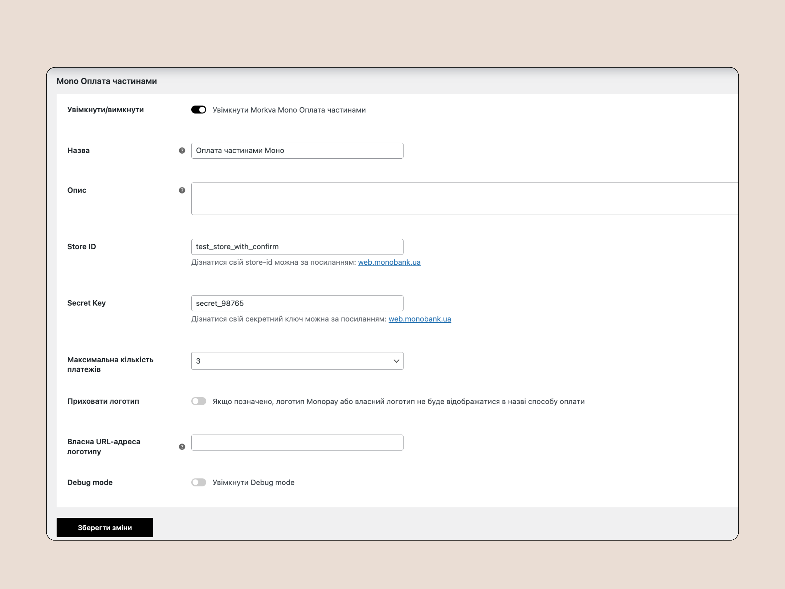
Task: Click help icon beside Опис field
Action: coord(182,190)
